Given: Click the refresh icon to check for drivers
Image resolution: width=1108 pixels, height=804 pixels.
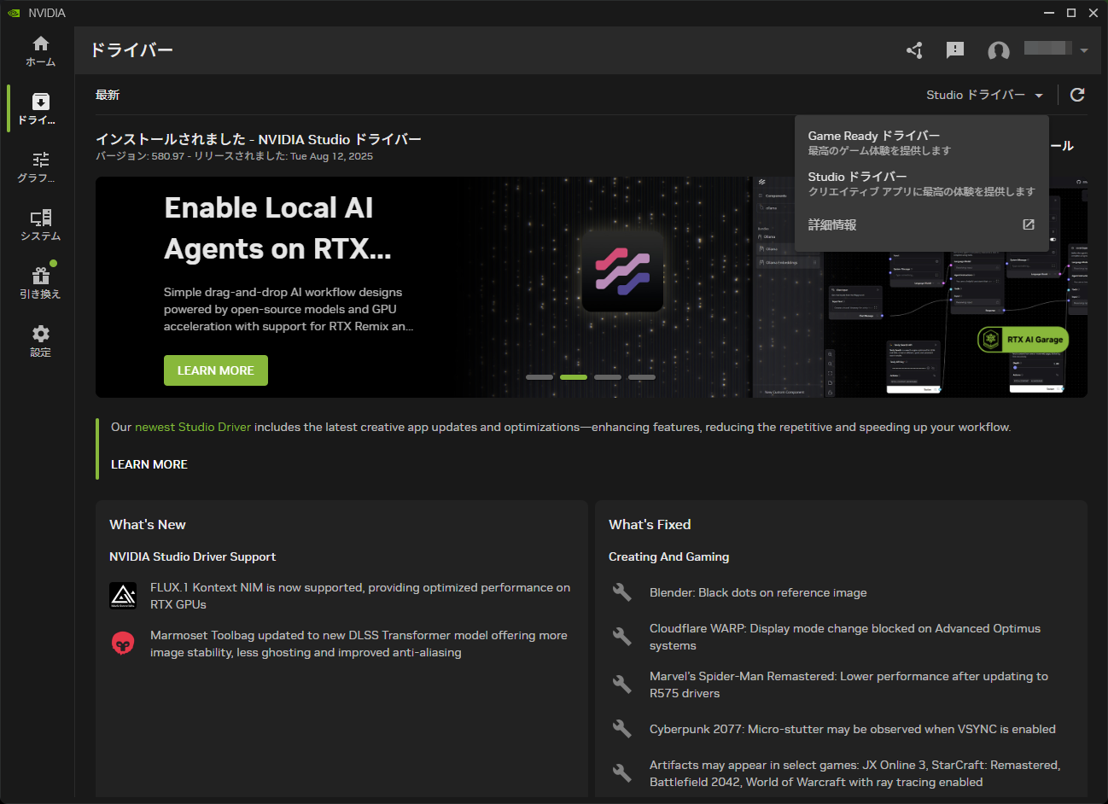Looking at the screenshot, I should tap(1077, 95).
